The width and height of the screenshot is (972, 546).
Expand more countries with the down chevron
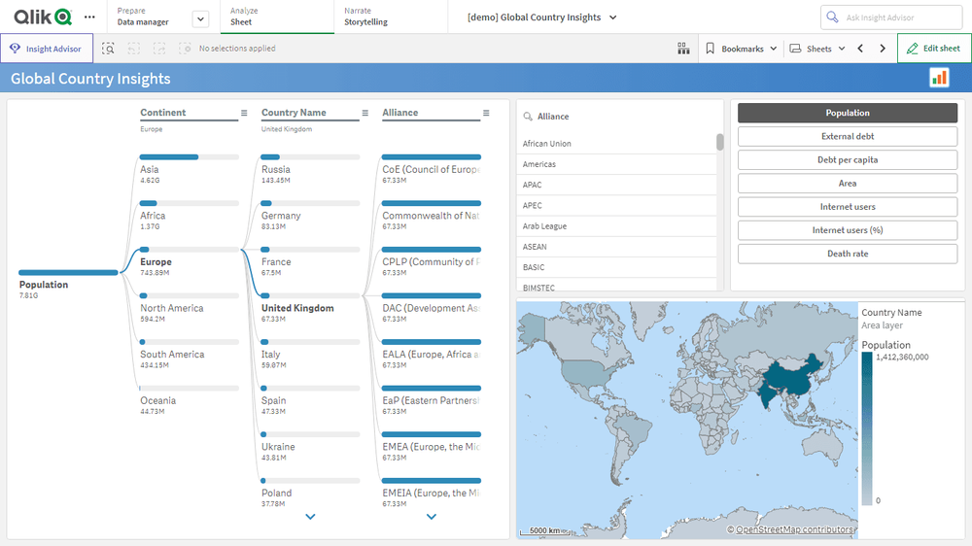310,517
